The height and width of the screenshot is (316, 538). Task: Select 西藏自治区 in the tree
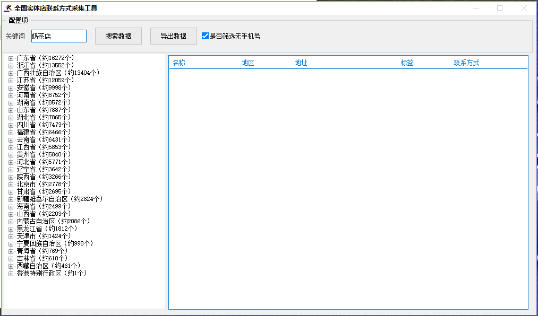[x=48, y=266]
